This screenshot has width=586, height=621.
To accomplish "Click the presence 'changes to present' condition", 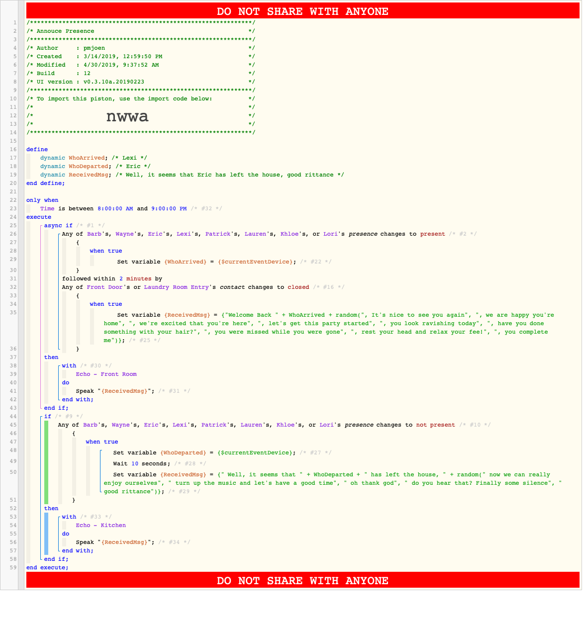I will tap(269, 234).
